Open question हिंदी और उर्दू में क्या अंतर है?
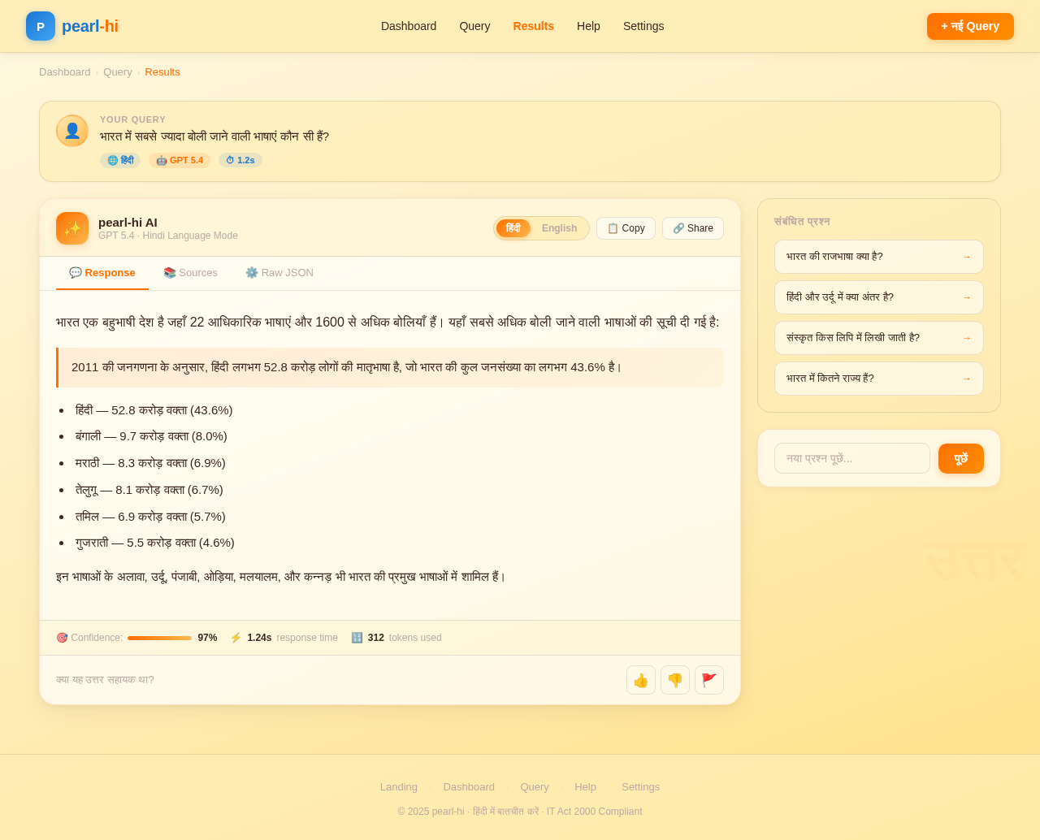The image size is (1040, 840). pos(879,297)
